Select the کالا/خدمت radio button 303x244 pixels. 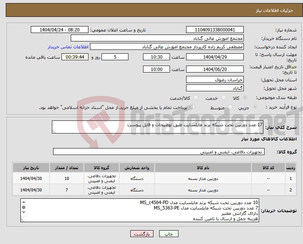[x=196, y=97]
